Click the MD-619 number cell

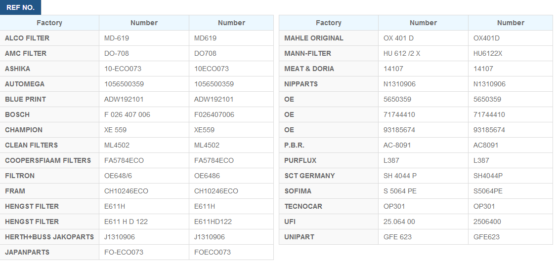tap(144, 38)
